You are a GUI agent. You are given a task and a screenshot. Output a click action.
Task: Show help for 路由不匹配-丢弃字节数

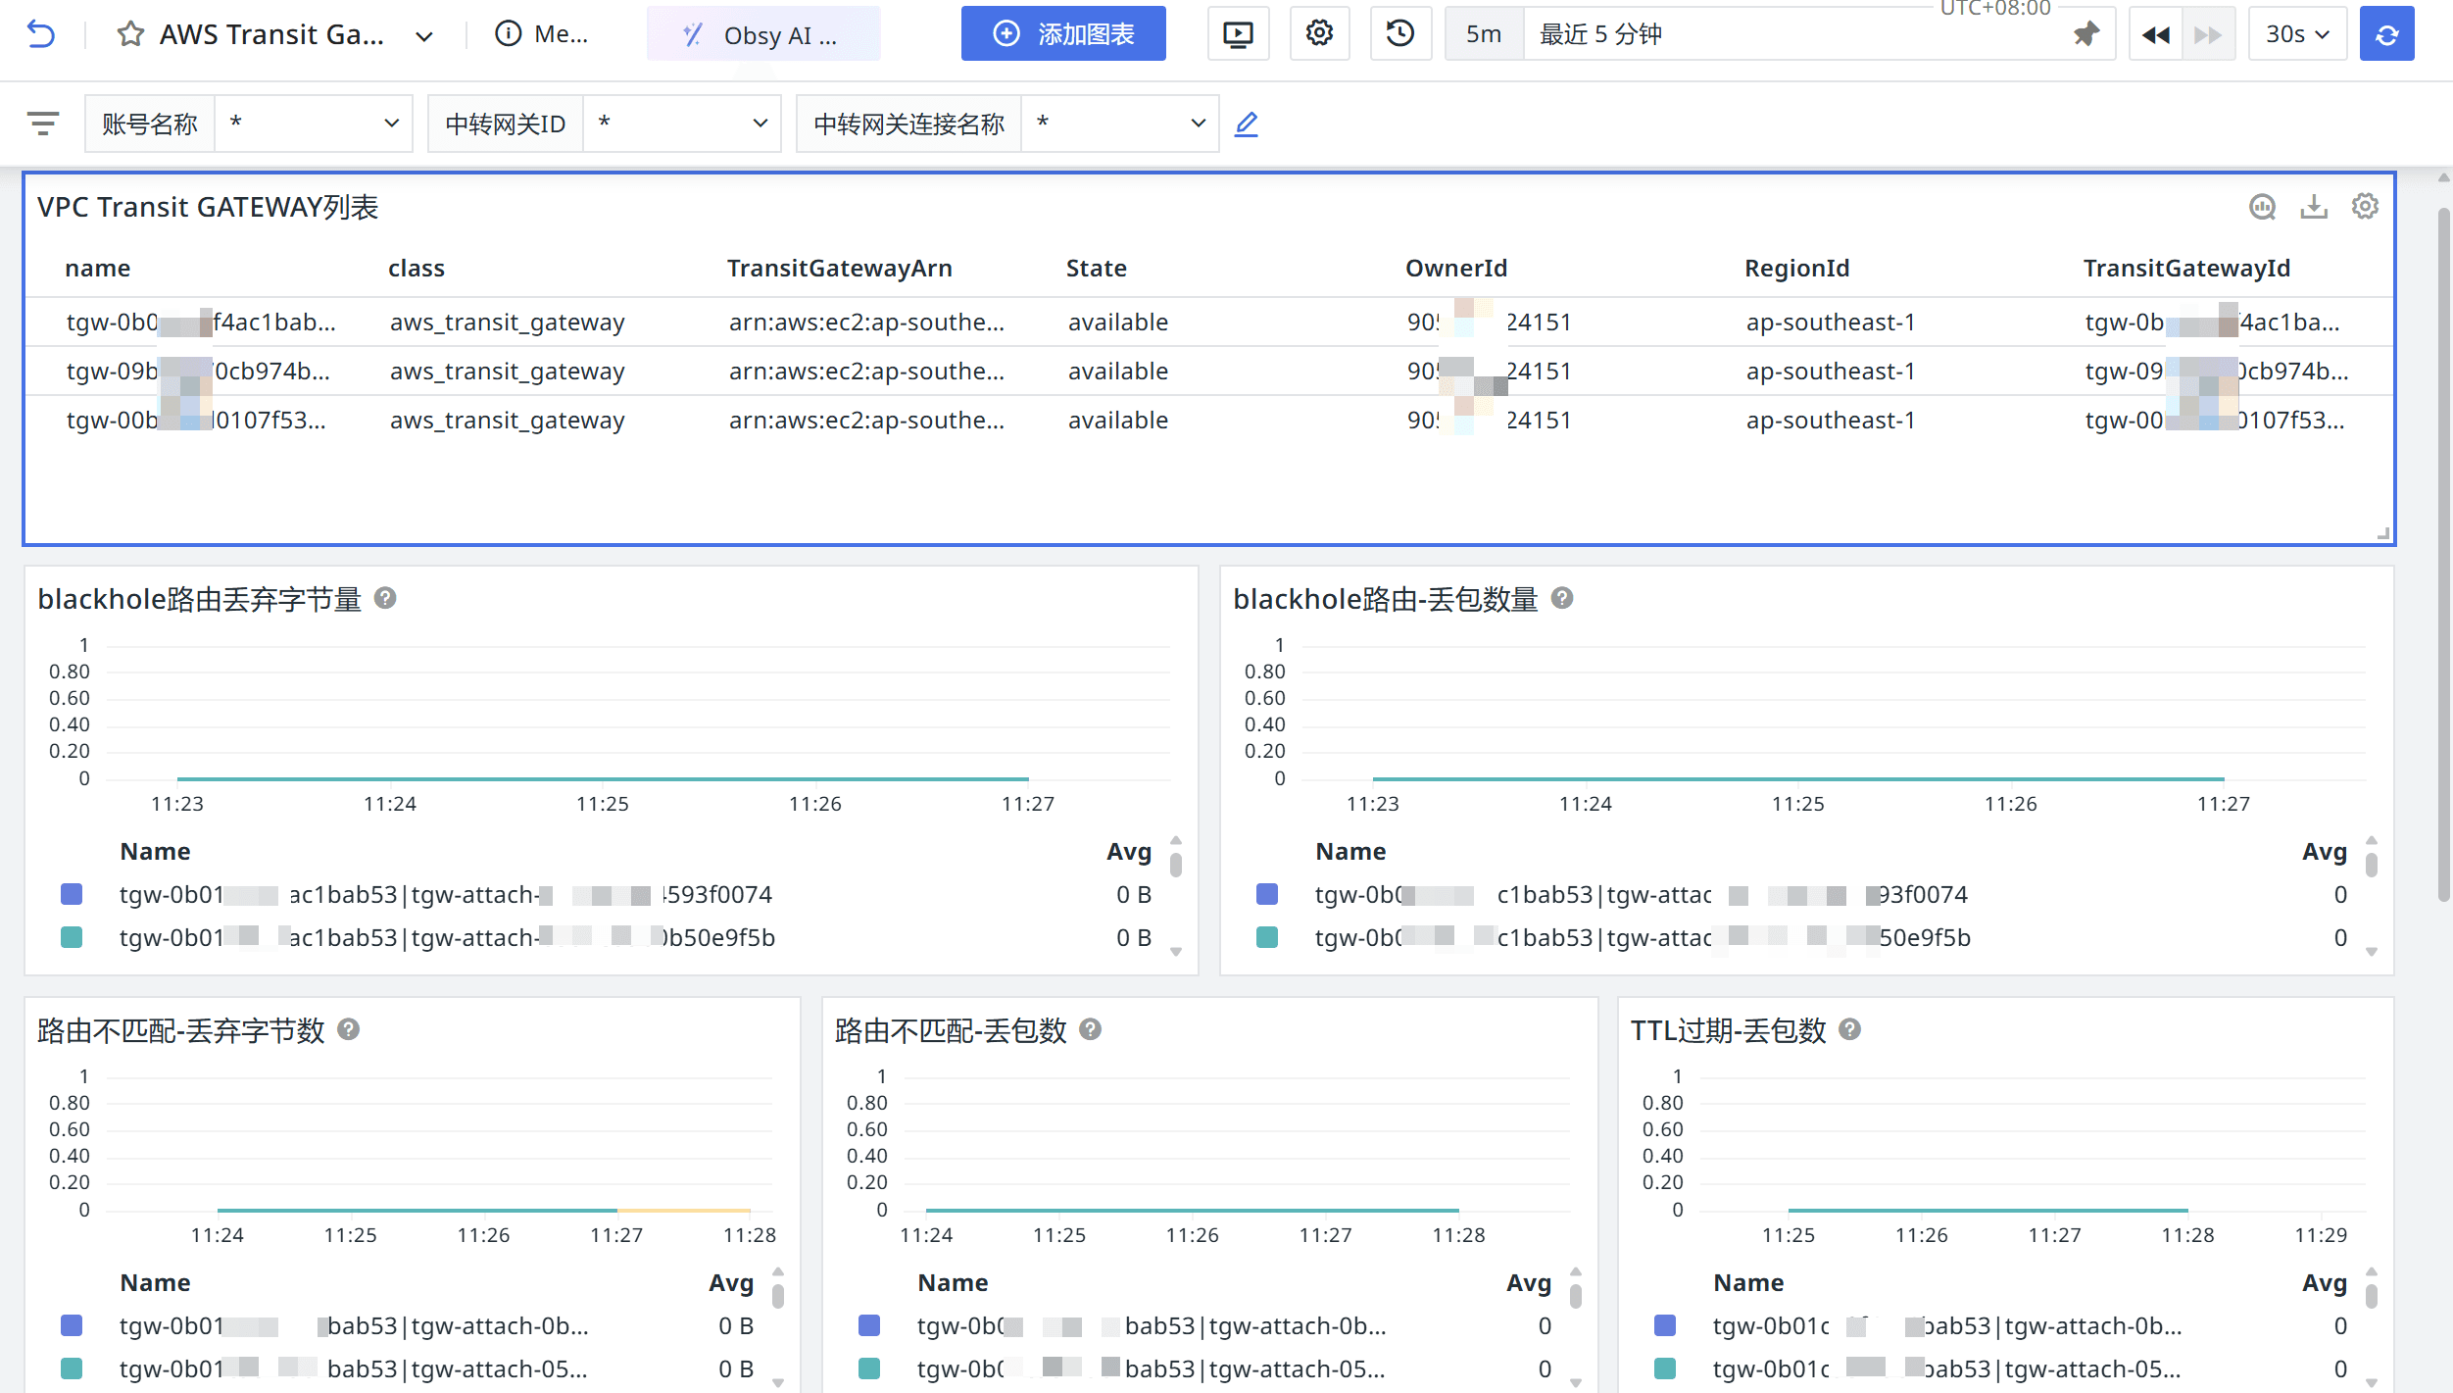[348, 1029]
